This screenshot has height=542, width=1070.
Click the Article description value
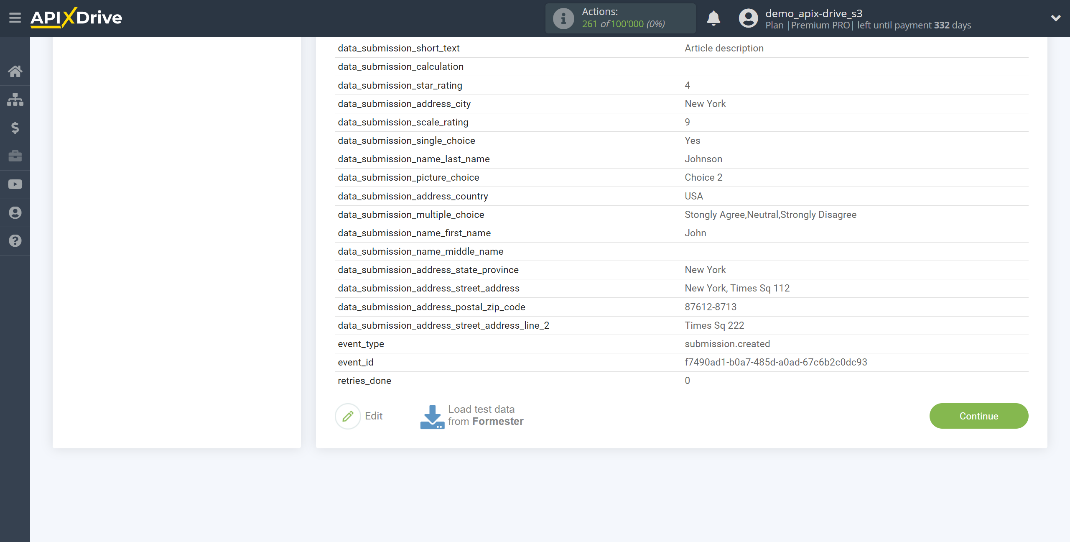click(x=724, y=48)
